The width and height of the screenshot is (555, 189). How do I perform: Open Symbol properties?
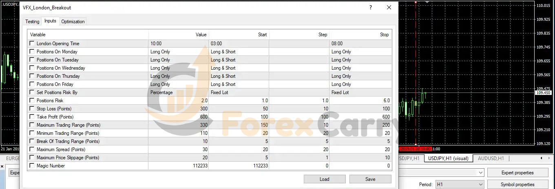[x=518, y=185]
